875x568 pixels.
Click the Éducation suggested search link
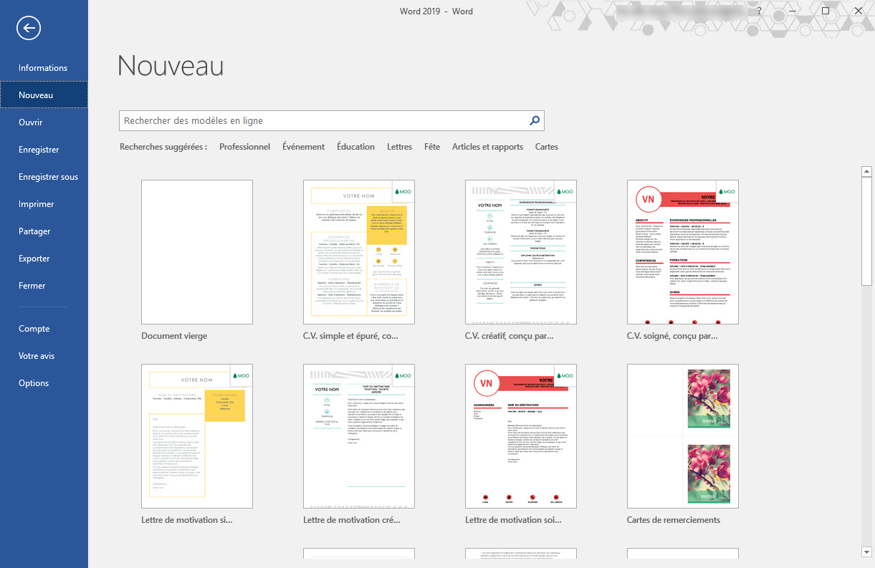(355, 147)
